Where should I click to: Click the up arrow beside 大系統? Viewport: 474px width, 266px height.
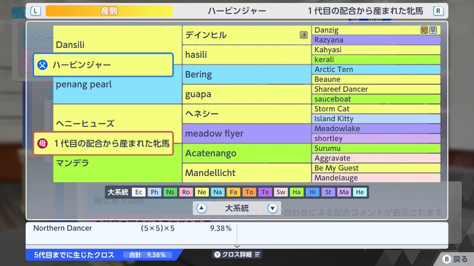[x=201, y=208]
